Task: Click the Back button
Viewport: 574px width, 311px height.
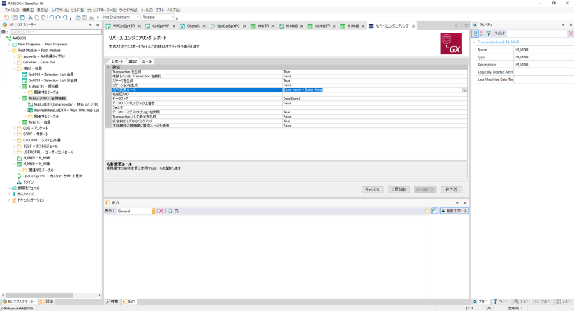Action: click(399, 190)
